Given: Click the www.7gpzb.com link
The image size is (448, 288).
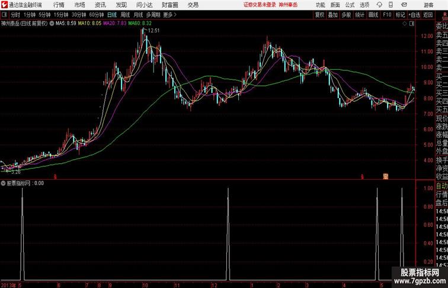Looking at the screenshot, I should pyautogui.click(x=420, y=281).
